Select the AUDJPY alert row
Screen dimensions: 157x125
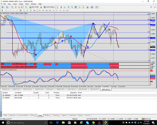coord(79,98)
